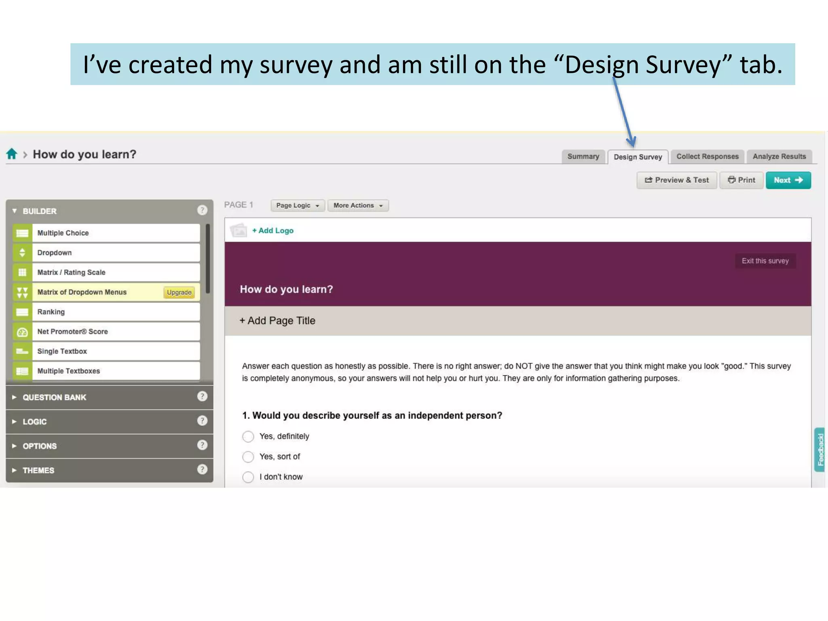Open help for the Builder panel
The height and width of the screenshot is (621, 828).
(x=202, y=210)
